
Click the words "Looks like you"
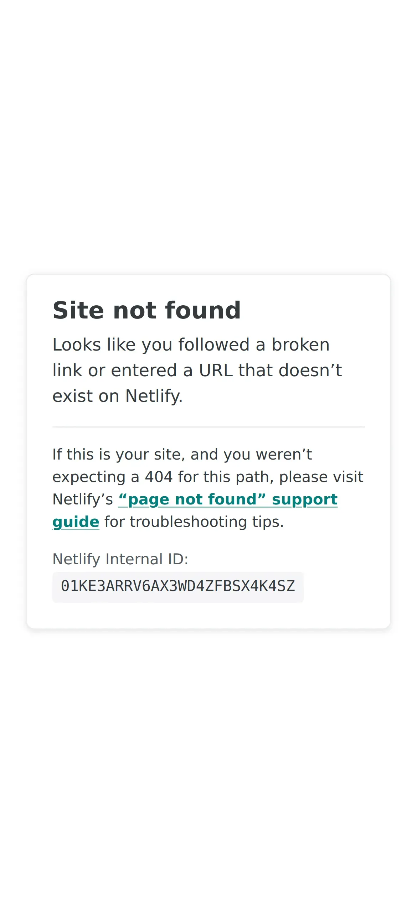coord(112,345)
